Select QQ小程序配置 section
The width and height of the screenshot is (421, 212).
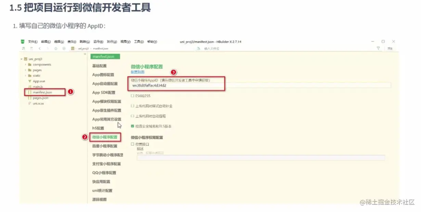pos(104,173)
